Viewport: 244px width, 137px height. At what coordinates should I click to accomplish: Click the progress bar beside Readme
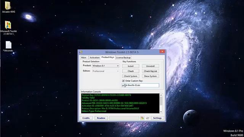[124, 118]
